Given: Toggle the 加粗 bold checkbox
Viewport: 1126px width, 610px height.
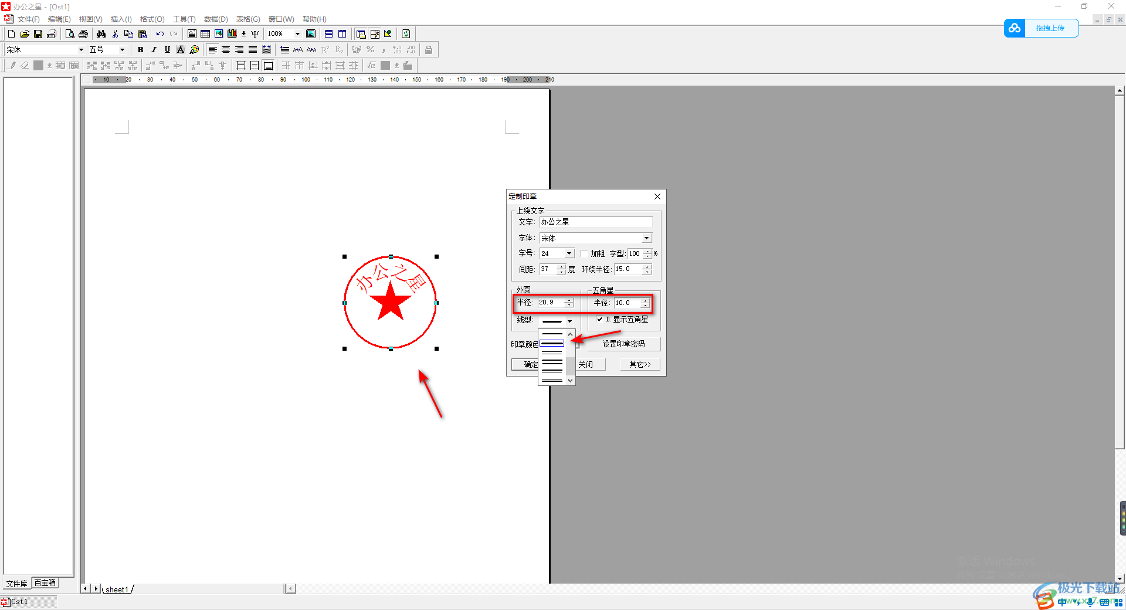Looking at the screenshot, I should pos(584,254).
